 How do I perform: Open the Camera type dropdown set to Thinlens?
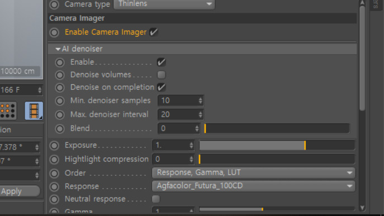pos(164,4)
